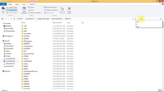Click the Search Tools contextual tab
The height and width of the screenshot is (92, 164).
(32, 1)
